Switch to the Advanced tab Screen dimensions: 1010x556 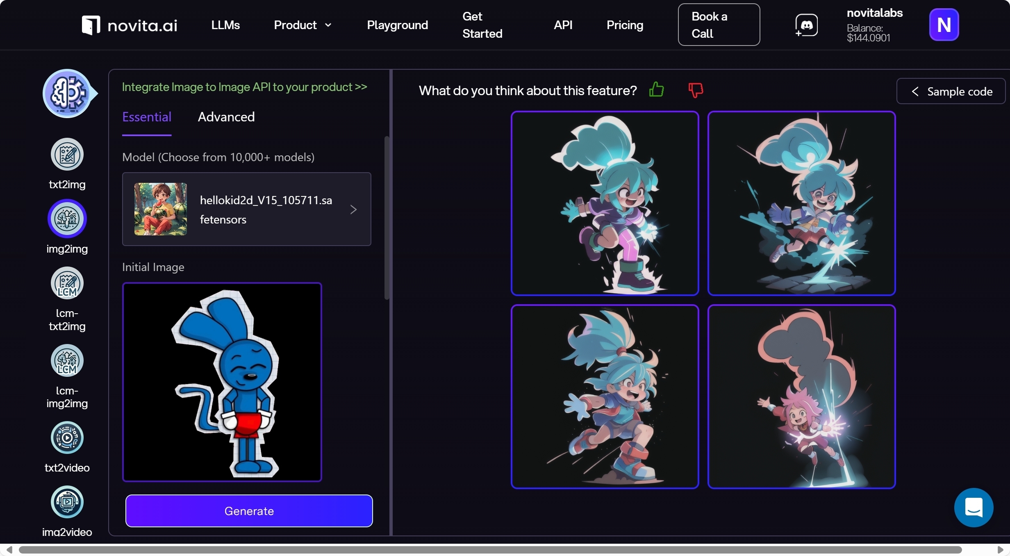pyautogui.click(x=226, y=117)
